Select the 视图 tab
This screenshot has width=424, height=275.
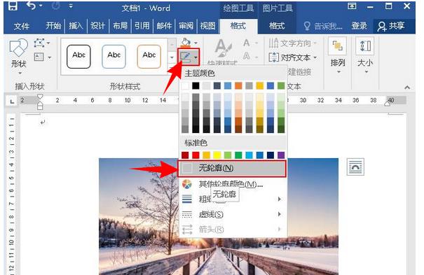[207, 26]
